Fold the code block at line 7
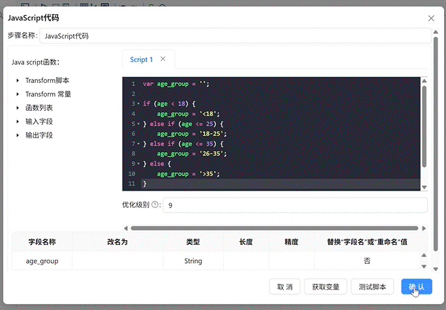446x310 pixels. tap(138, 144)
